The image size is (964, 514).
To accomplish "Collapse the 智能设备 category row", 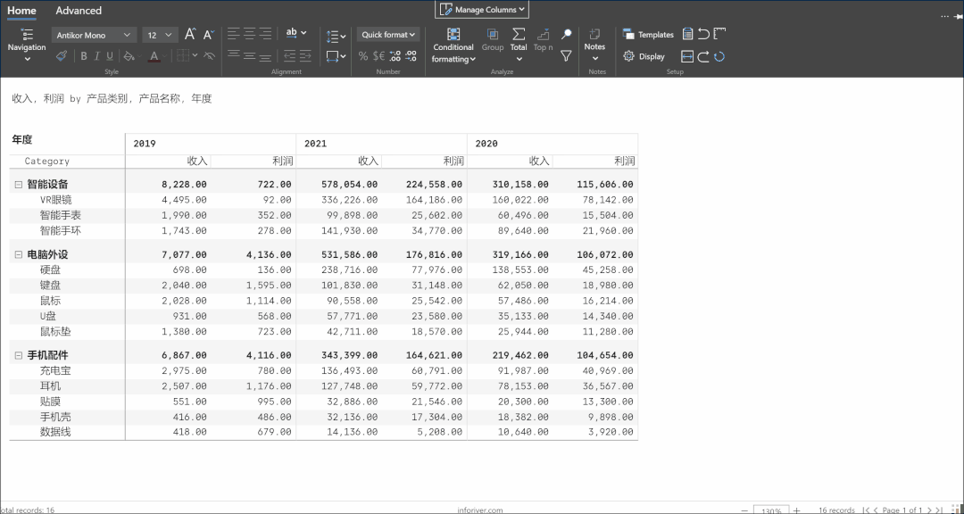I will click(x=19, y=185).
